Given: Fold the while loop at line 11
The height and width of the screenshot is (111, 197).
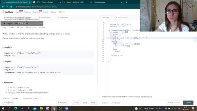Looking at the screenshot, I should 105,42.
